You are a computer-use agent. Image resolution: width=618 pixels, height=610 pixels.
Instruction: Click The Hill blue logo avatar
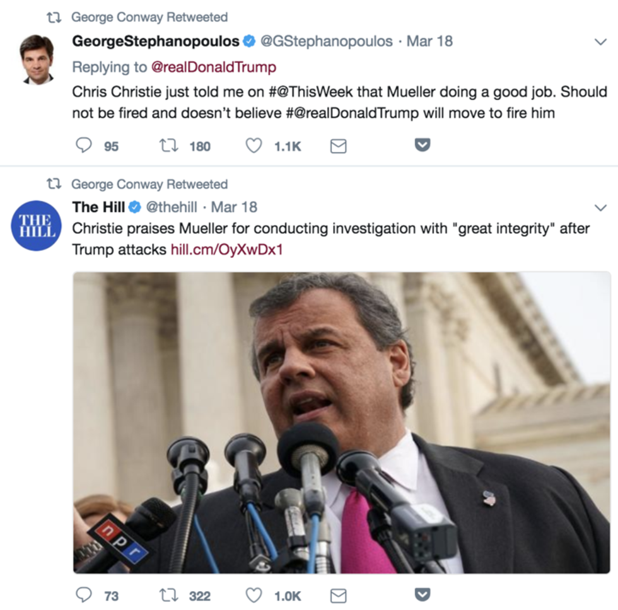coord(37,225)
